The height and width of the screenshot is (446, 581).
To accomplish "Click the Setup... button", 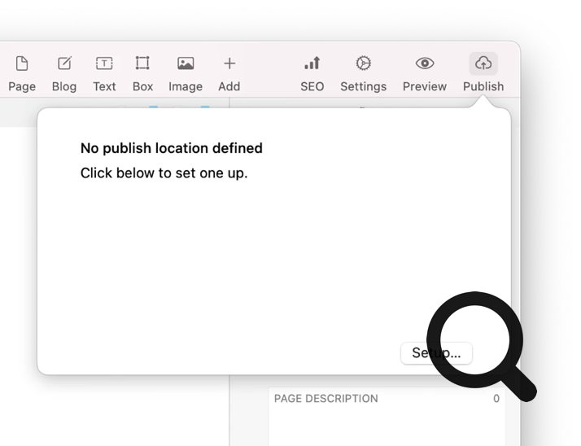I will pos(436,353).
